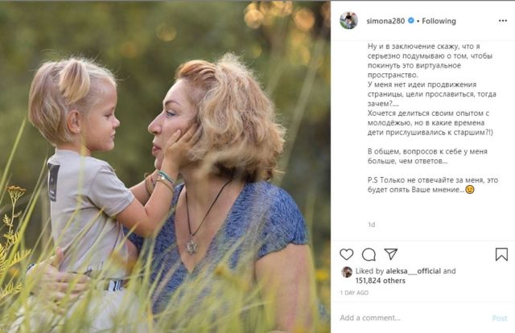View the 151,824 others likes list
The image size is (515, 333).
pyautogui.click(x=381, y=282)
